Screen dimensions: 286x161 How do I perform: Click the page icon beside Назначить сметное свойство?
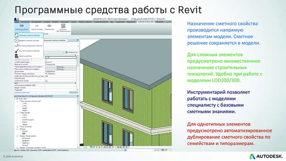[16, 35]
